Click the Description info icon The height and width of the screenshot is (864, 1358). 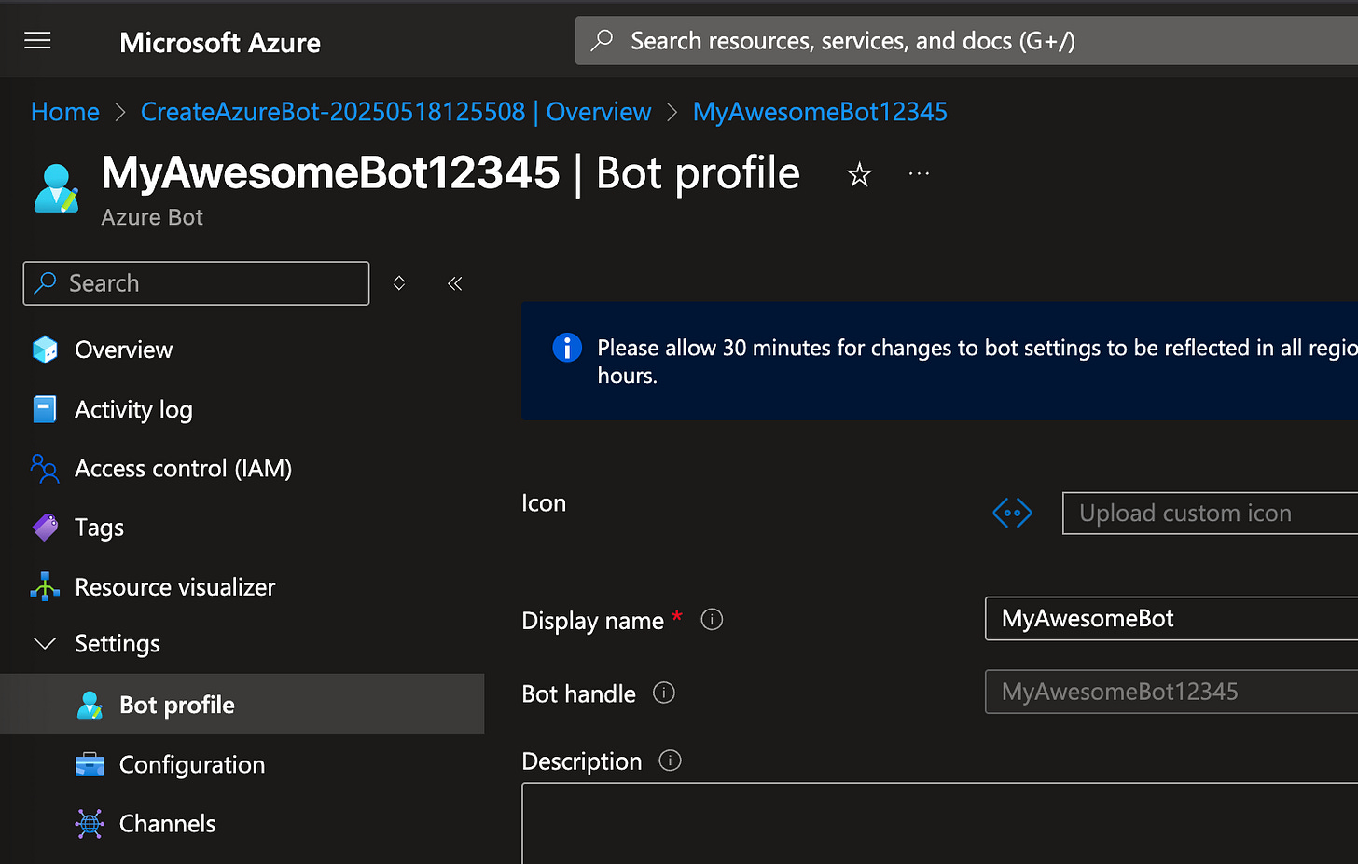[670, 761]
